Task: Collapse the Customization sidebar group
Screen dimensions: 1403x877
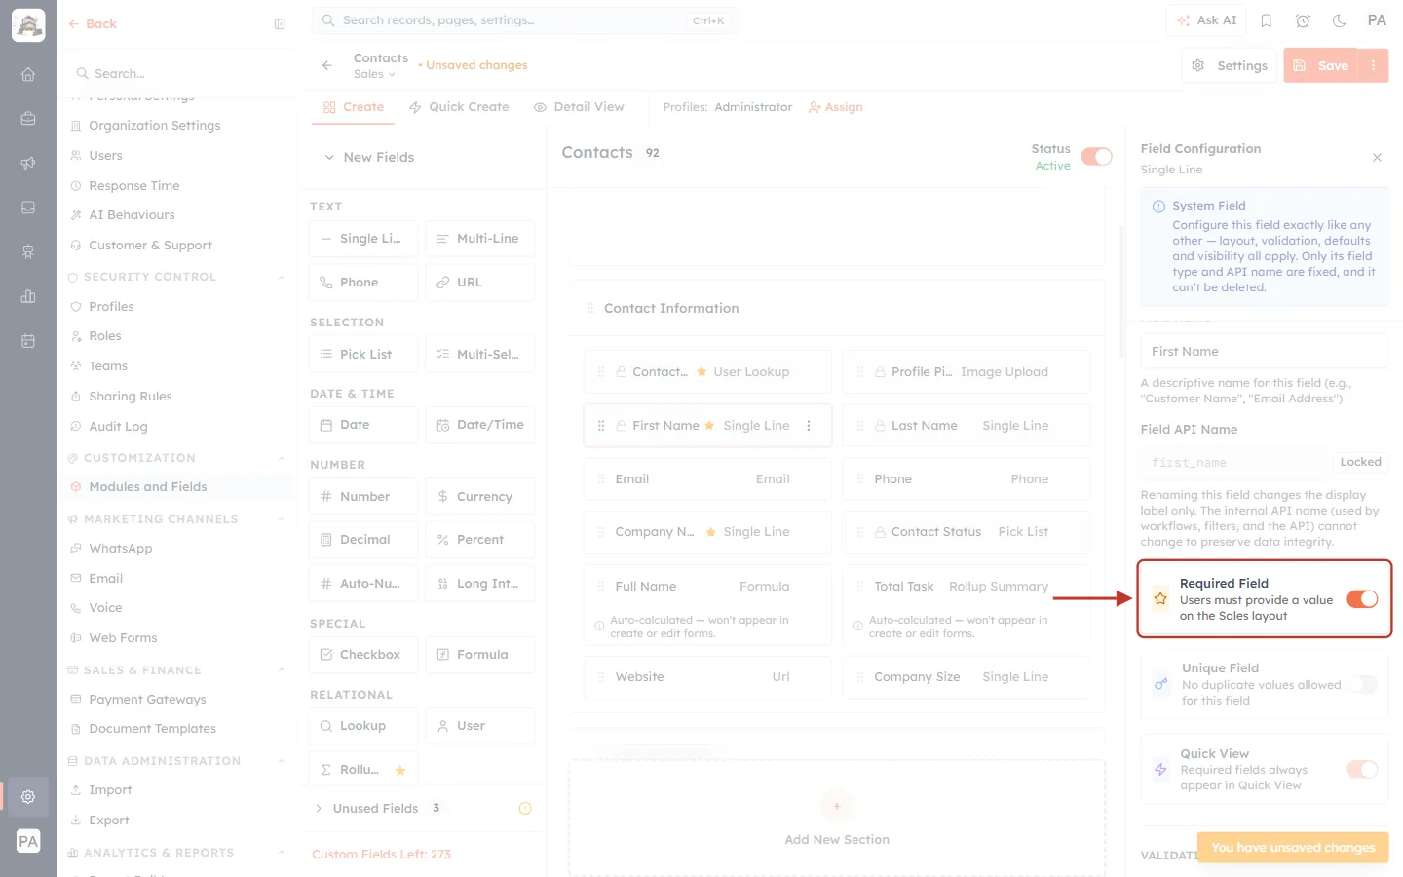Action: (281, 459)
